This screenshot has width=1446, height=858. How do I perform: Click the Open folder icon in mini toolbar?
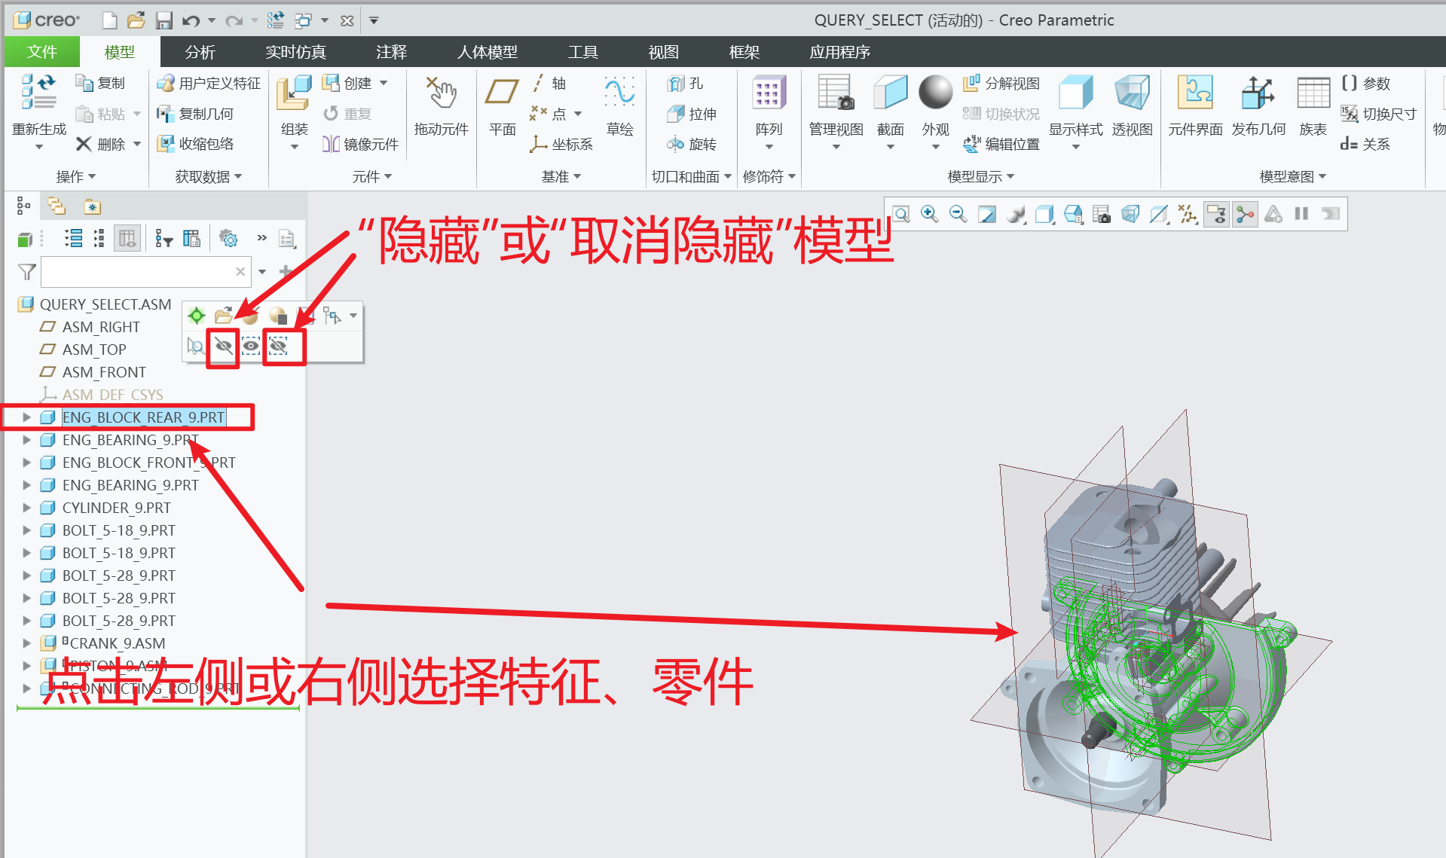pos(223,316)
